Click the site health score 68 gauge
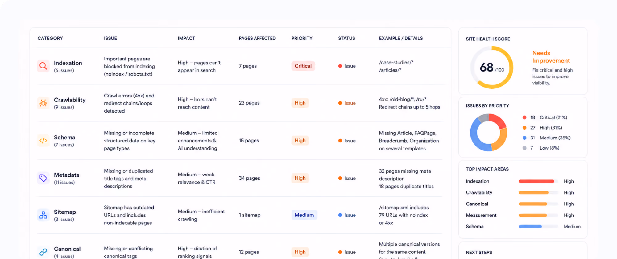617x259 pixels. [x=492, y=67]
